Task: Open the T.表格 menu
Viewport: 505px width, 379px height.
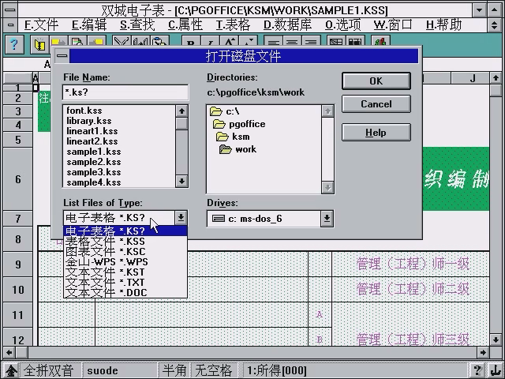Action: 233,24
